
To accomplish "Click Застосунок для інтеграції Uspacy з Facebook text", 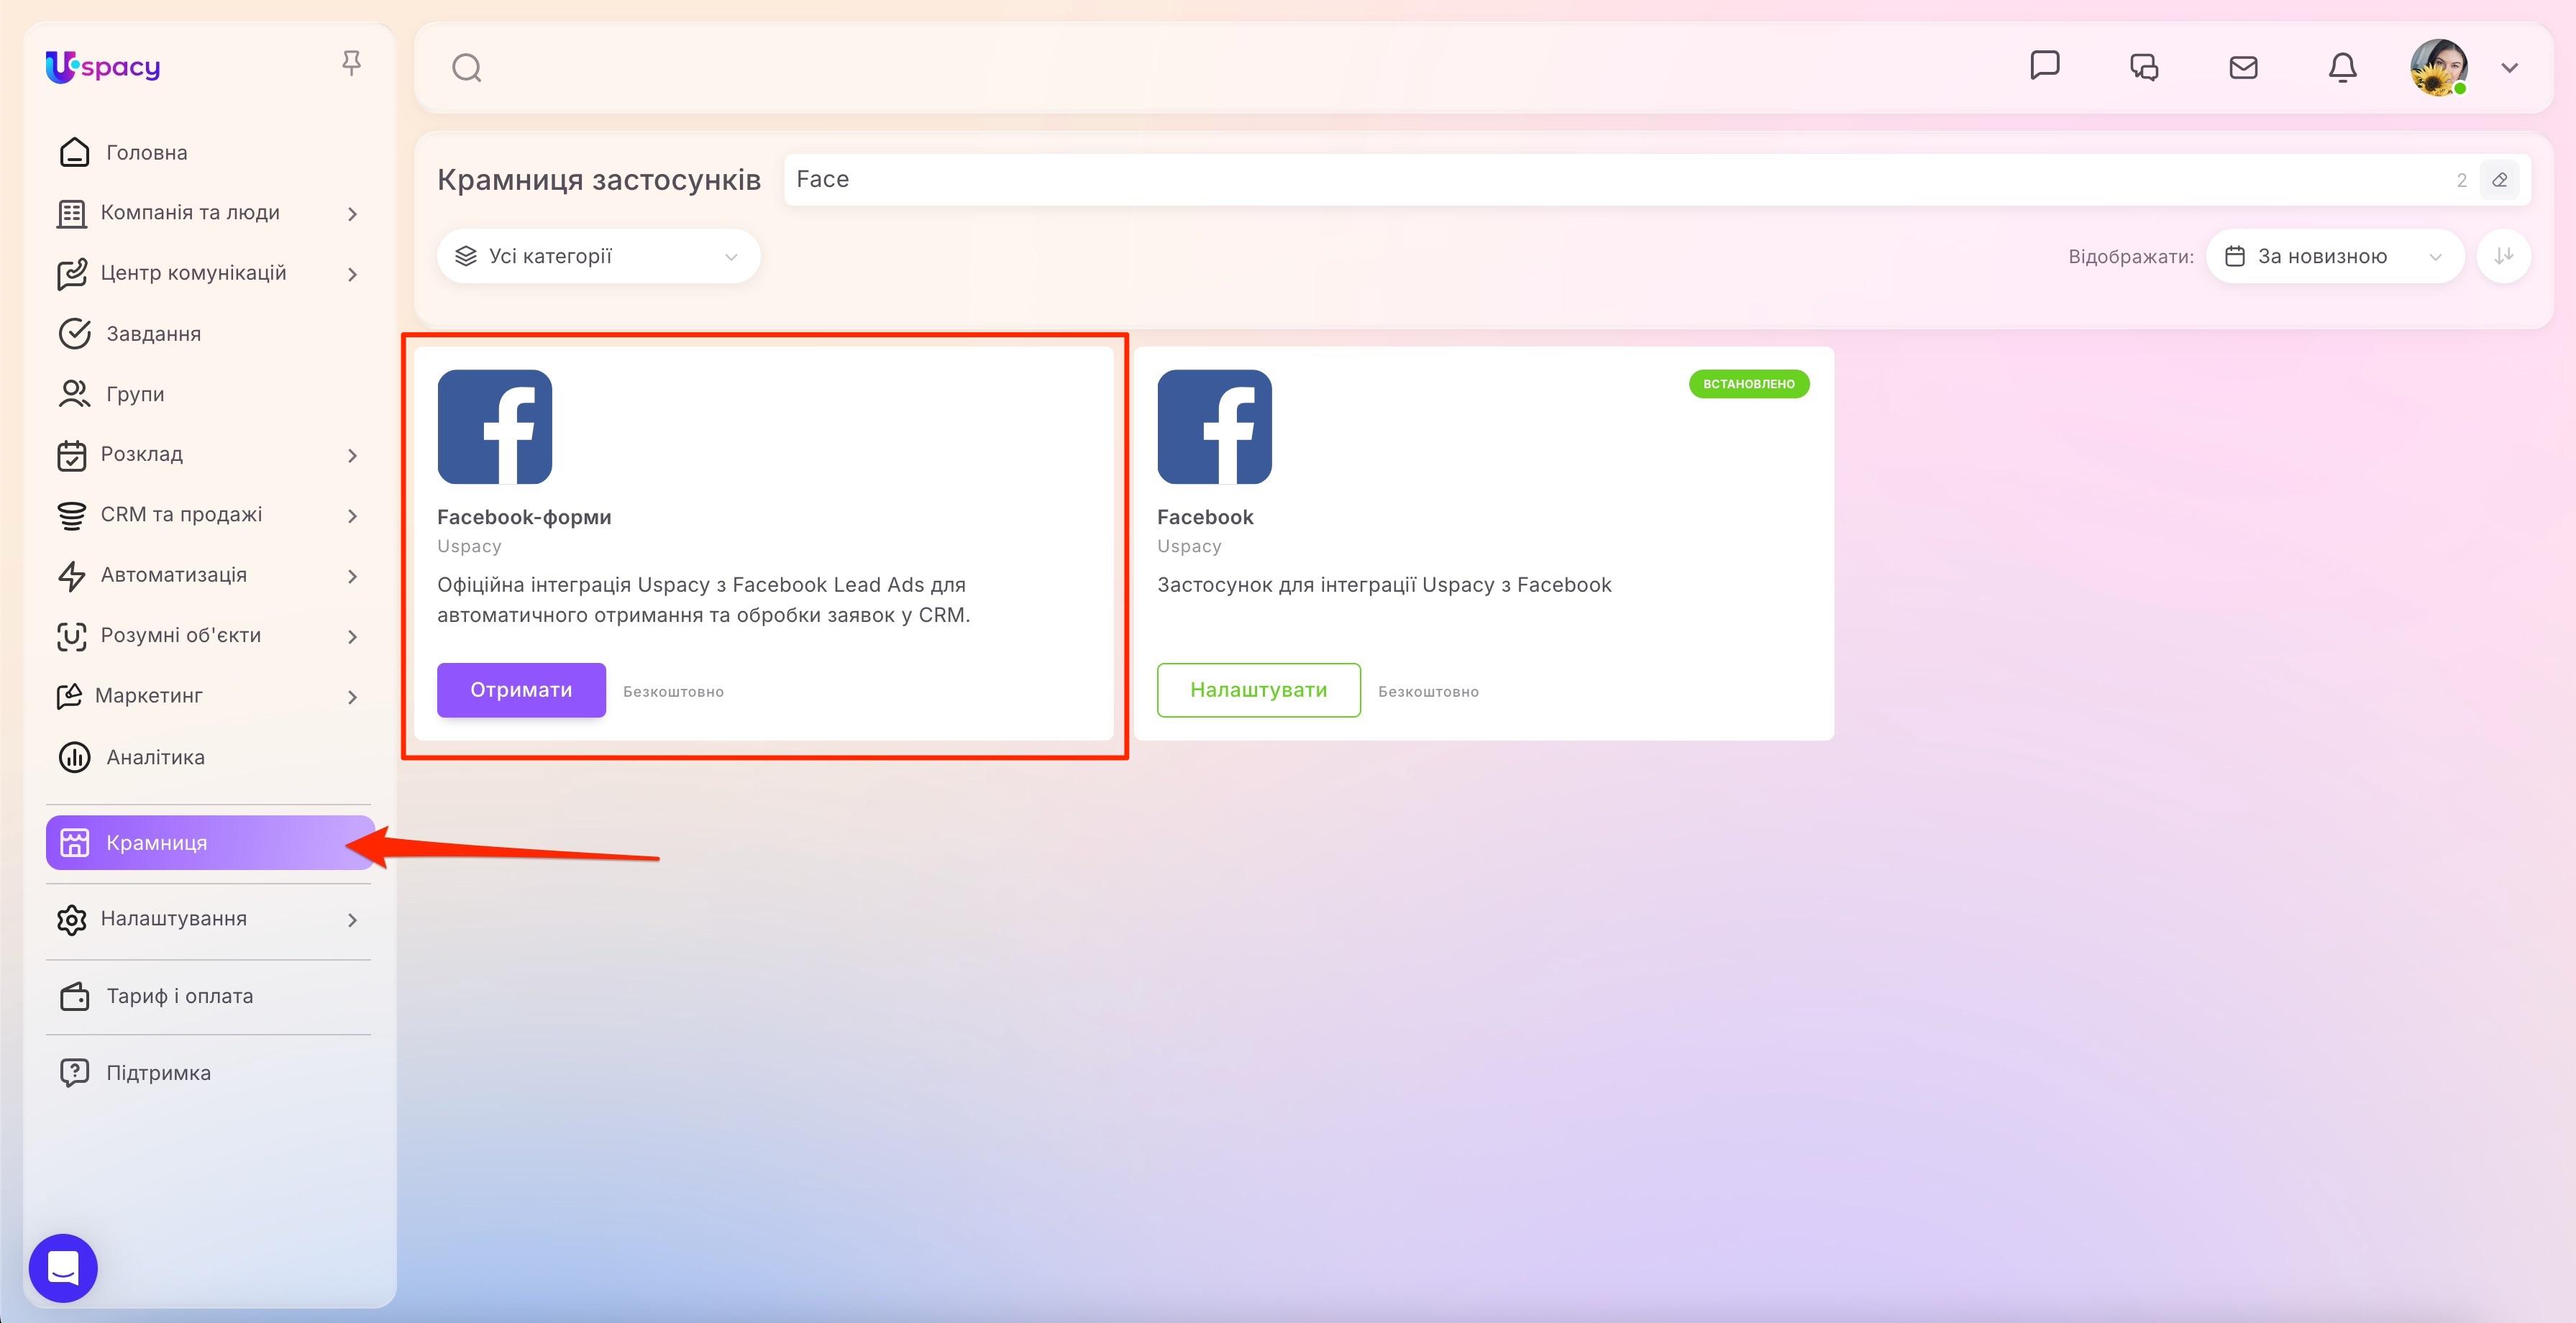I will click(x=1384, y=585).
